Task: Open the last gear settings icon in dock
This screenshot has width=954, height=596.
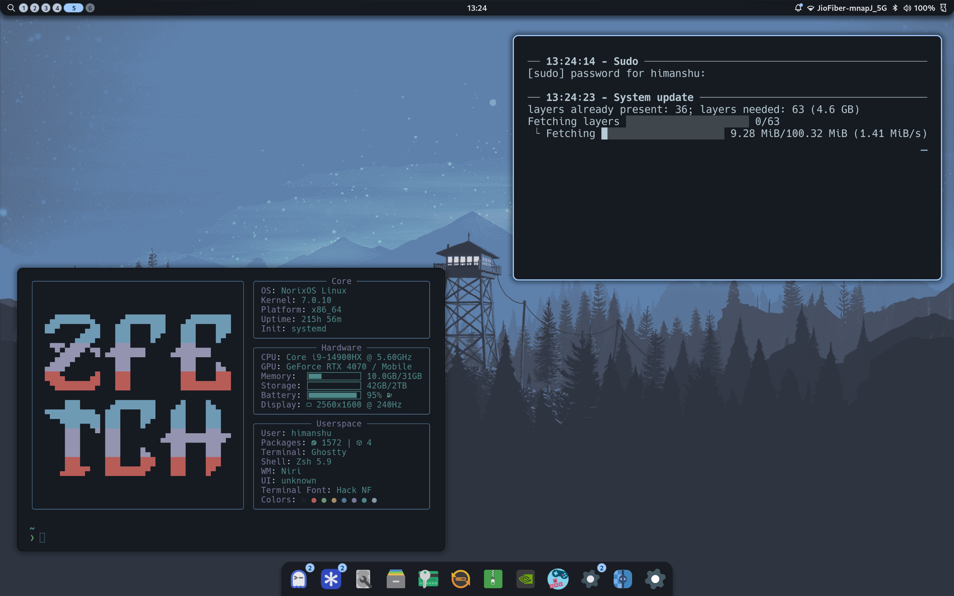Action: [x=655, y=579]
